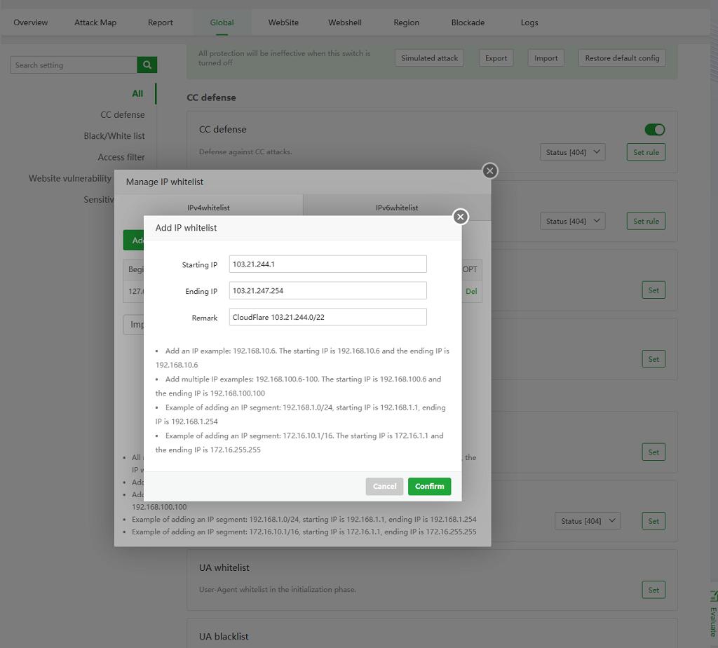Click the Confirm button
This screenshot has width=718, height=648.
(429, 486)
